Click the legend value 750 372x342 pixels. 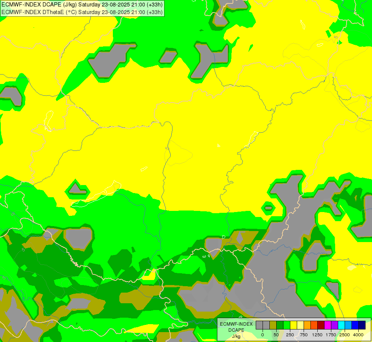coord(304,335)
